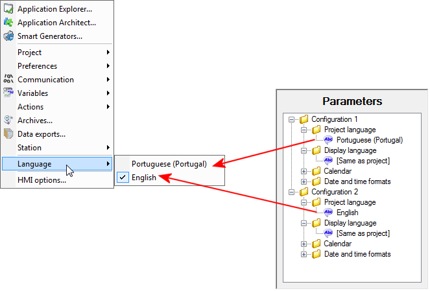Screen dimensions: 430x291
Task: Select Project language label under Configuration 2
Action: [350, 202]
